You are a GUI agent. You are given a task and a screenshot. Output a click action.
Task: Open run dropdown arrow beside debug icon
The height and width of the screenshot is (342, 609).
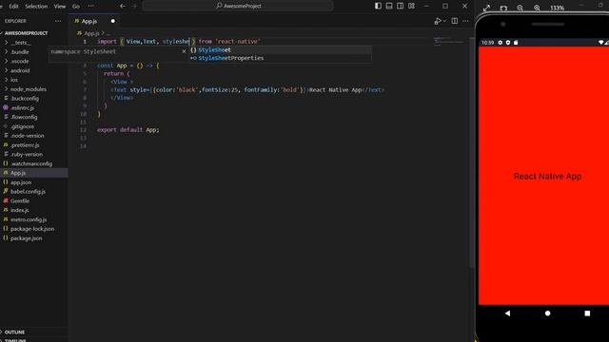444,21
